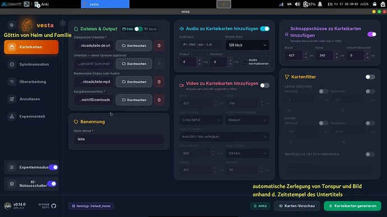The height and width of the screenshot is (217, 387).
Task: Browse for the optional native-language subtitle
Action: tap(134, 64)
